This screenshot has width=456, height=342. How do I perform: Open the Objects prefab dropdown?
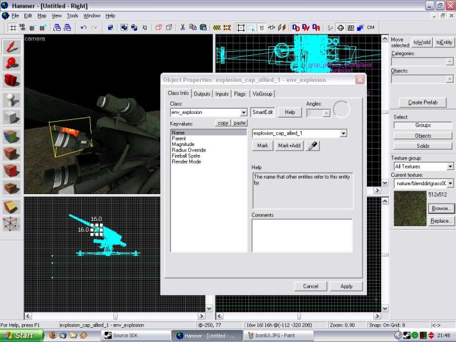(449, 79)
